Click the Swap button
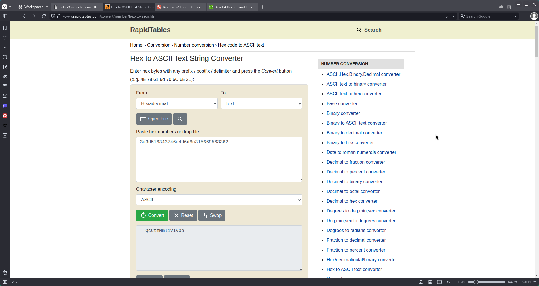This screenshot has width=539, height=286. [x=212, y=215]
